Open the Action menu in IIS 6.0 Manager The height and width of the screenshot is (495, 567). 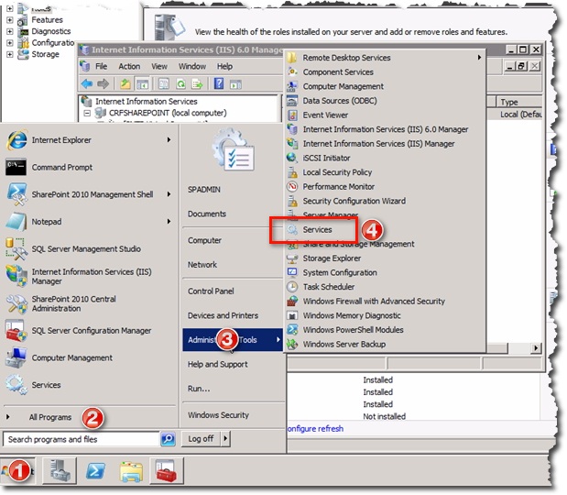[x=129, y=67]
